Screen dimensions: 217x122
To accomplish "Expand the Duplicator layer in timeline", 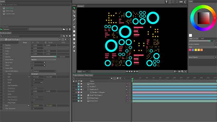I will tap(83, 89).
